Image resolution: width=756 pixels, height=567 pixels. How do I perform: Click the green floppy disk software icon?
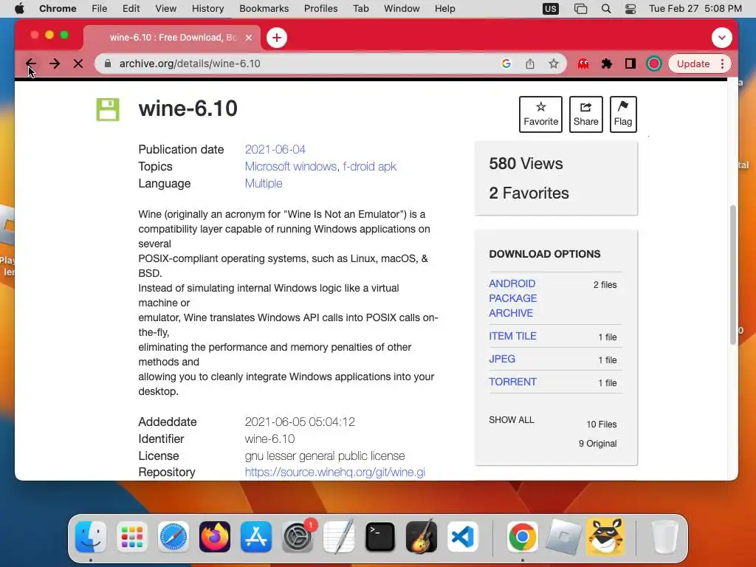tap(108, 109)
